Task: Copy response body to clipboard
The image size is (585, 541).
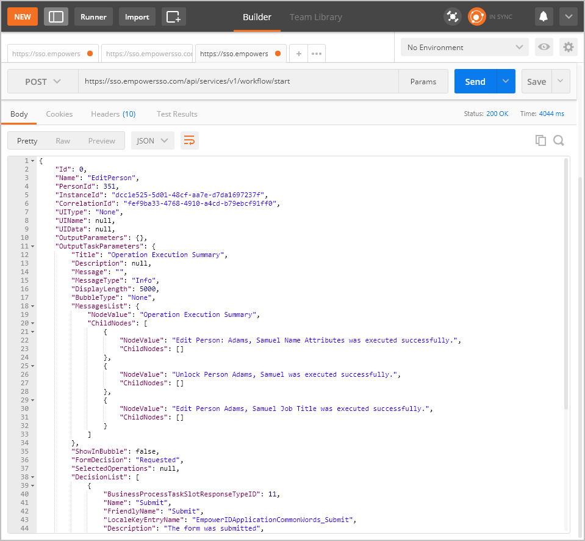Action: coord(540,140)
